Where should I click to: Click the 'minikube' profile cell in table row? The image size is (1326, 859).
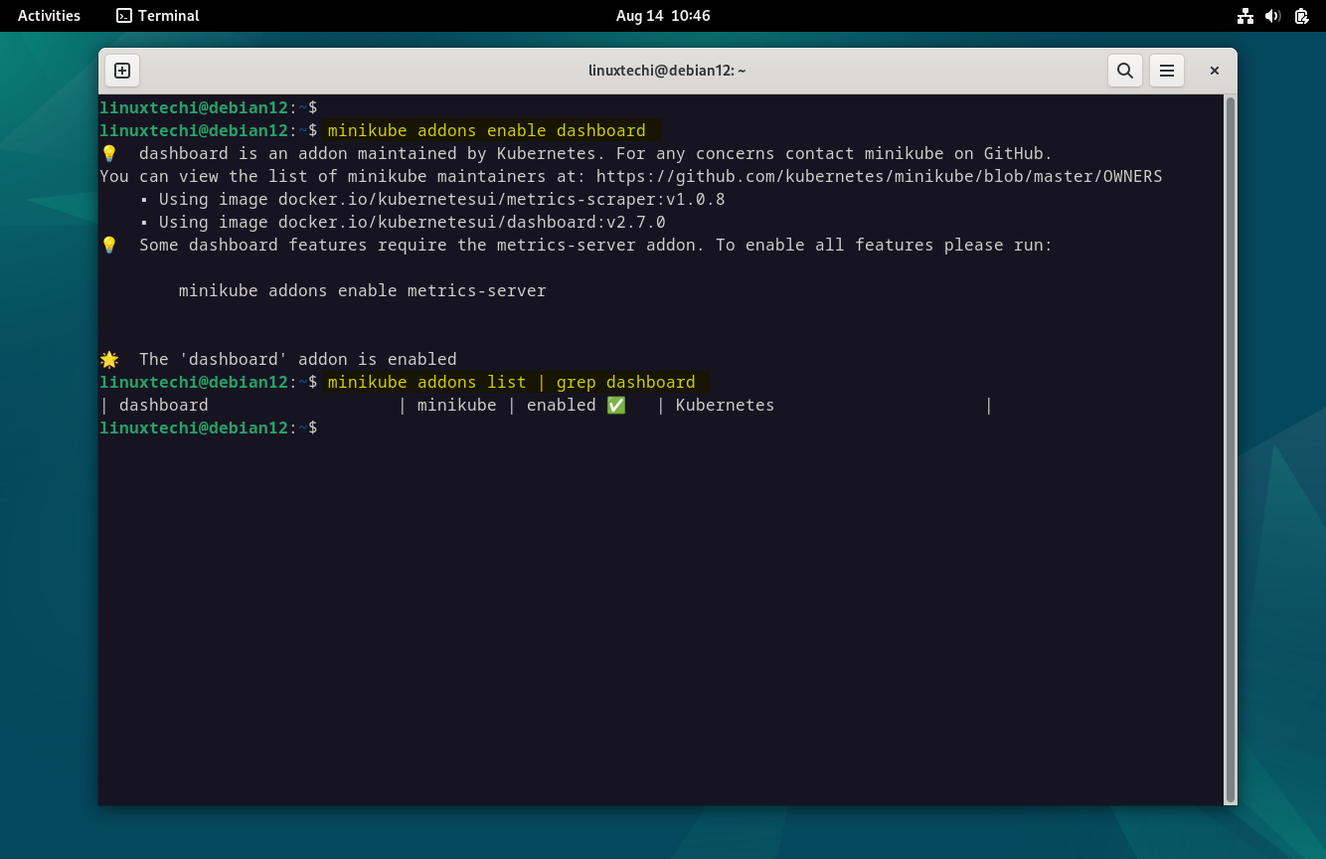coord(456,405)
